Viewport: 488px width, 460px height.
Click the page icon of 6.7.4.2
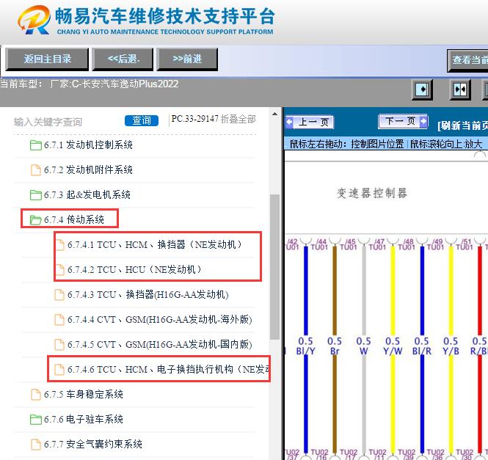[60, 270]
